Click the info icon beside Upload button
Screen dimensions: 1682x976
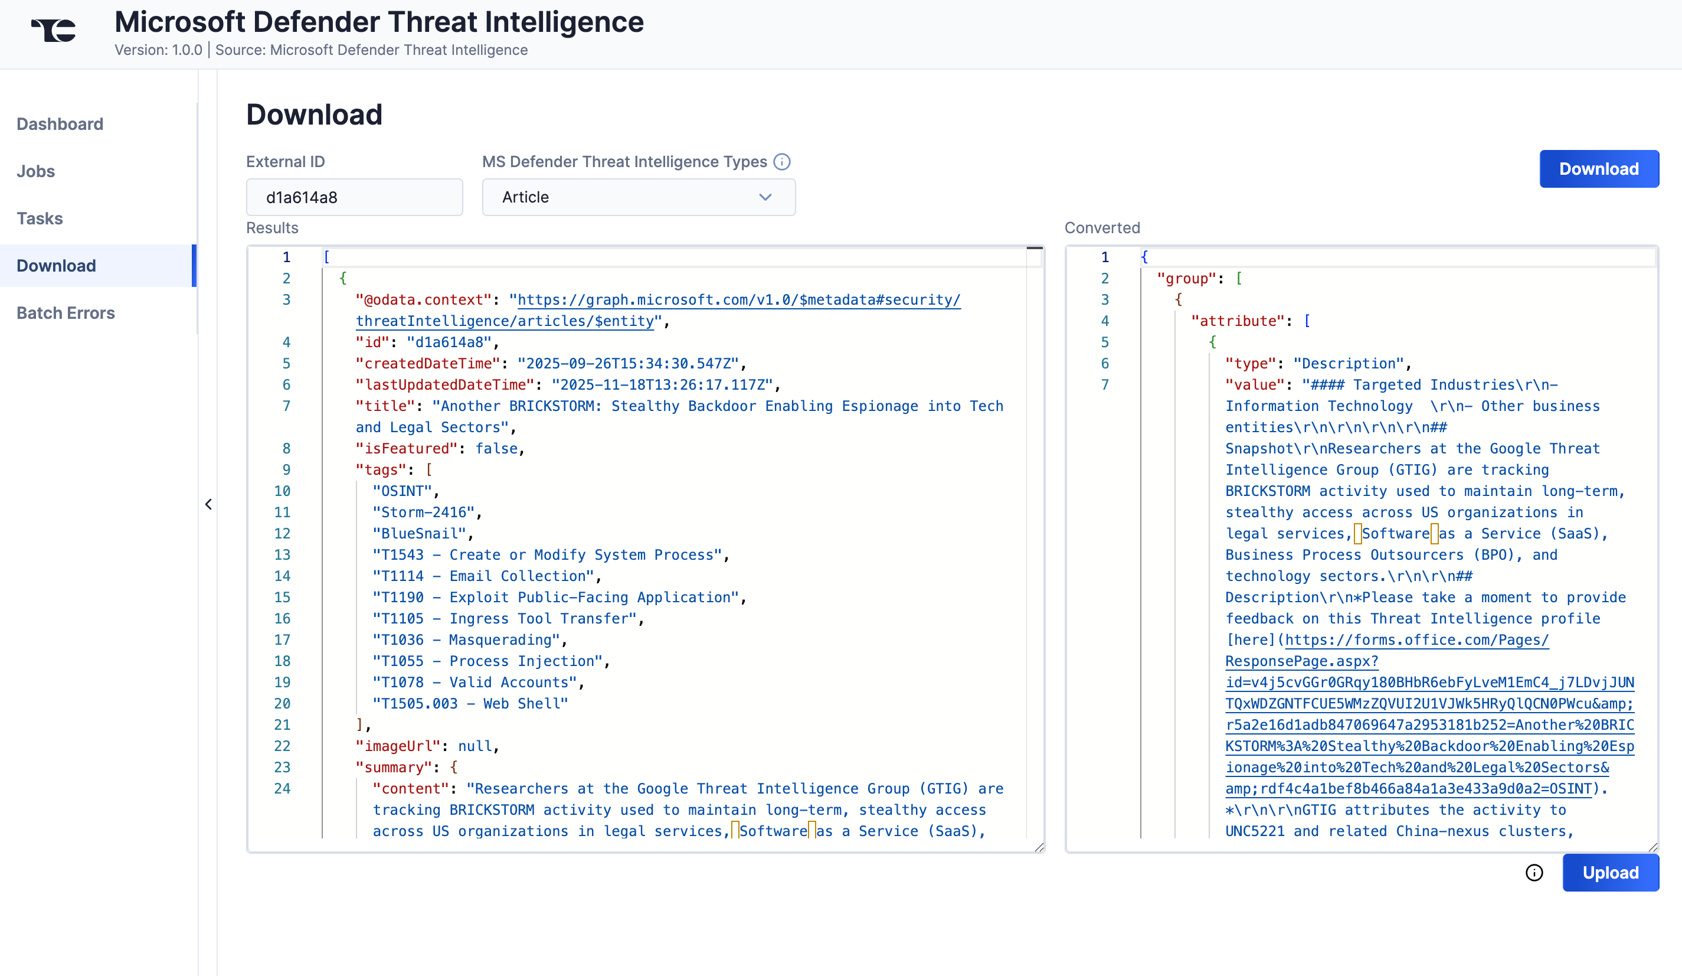(1534, 873)
